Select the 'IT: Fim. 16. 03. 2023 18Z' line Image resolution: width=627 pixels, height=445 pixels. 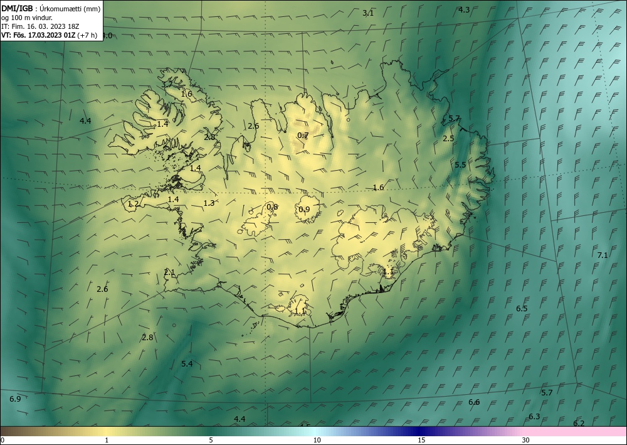click(40, 26)
